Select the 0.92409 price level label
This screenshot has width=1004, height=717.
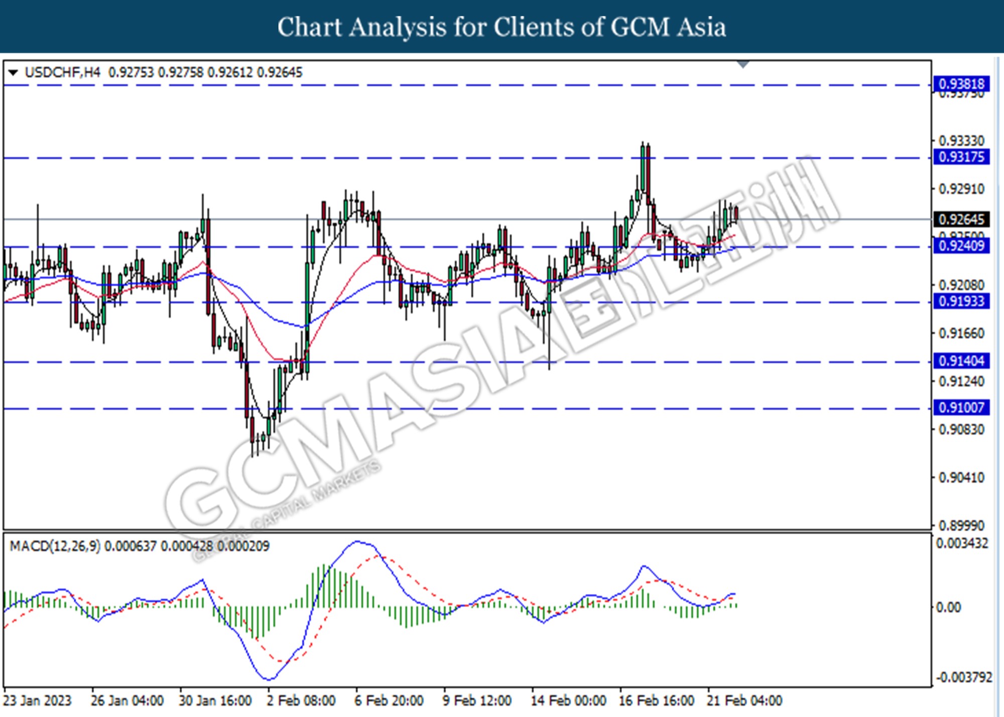pos(961,246)
